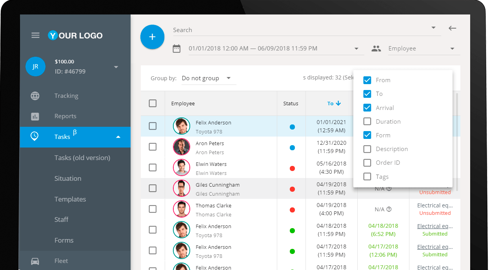489x270 pixels.
Task: Open Forms submenu item
Action: pyautogui.click(x=64, y=240)
